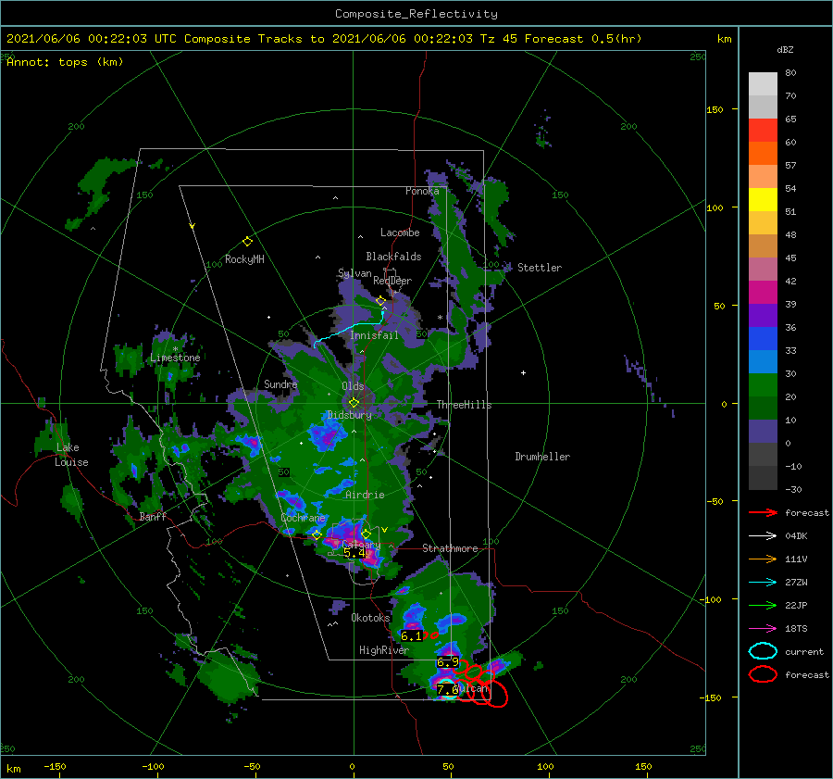
Task: Select the yellow diamond radar-center marker at Olds
Action: click(354, 403)
